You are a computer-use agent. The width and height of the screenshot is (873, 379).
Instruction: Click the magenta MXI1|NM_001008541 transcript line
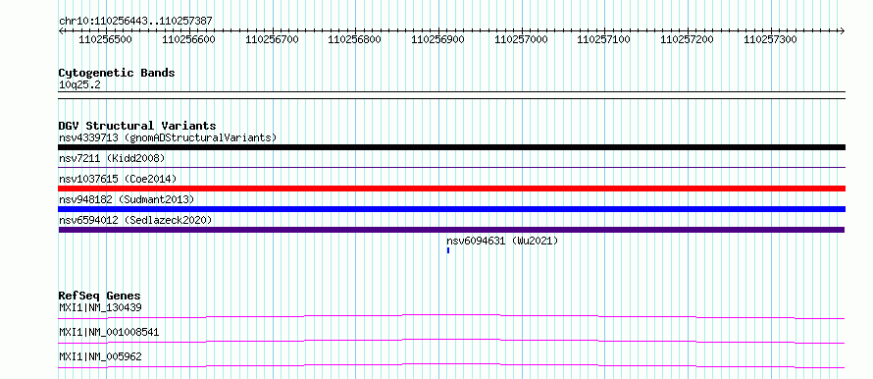tap(451, 341)
